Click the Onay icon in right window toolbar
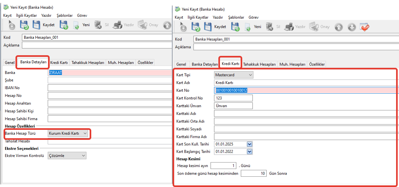 click(314, 27)
